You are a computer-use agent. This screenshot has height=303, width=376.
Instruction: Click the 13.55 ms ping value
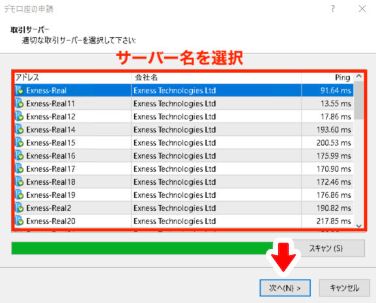(336, 104)
